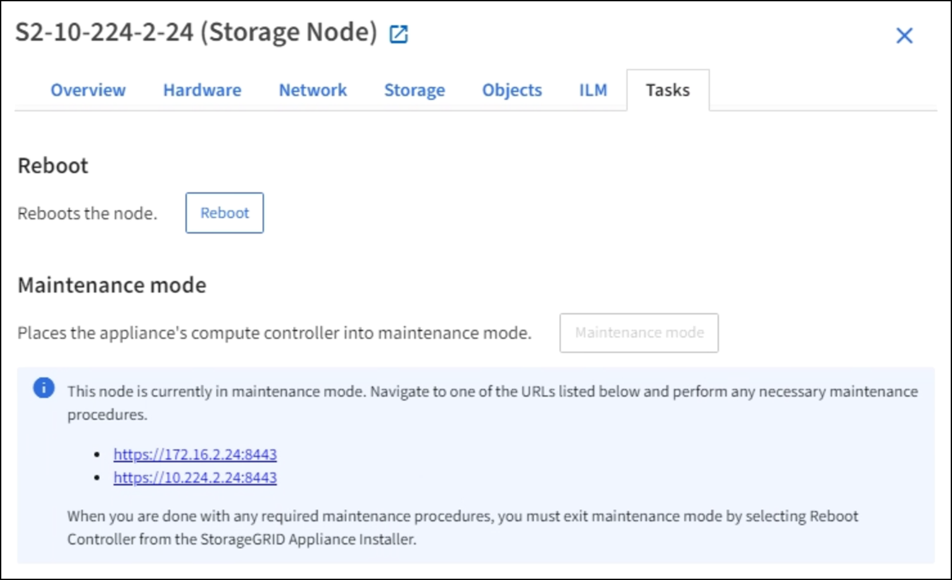Select the Storage tab

click(414, 90)
